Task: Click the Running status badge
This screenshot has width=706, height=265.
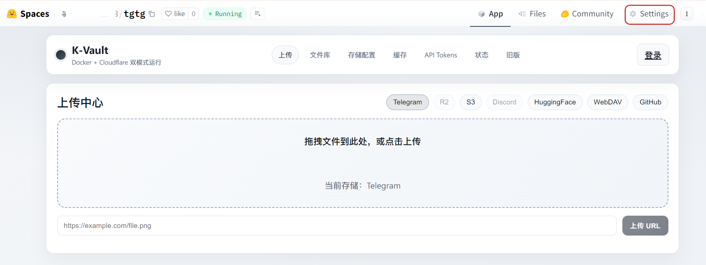Action: click(x=224, y=14)
